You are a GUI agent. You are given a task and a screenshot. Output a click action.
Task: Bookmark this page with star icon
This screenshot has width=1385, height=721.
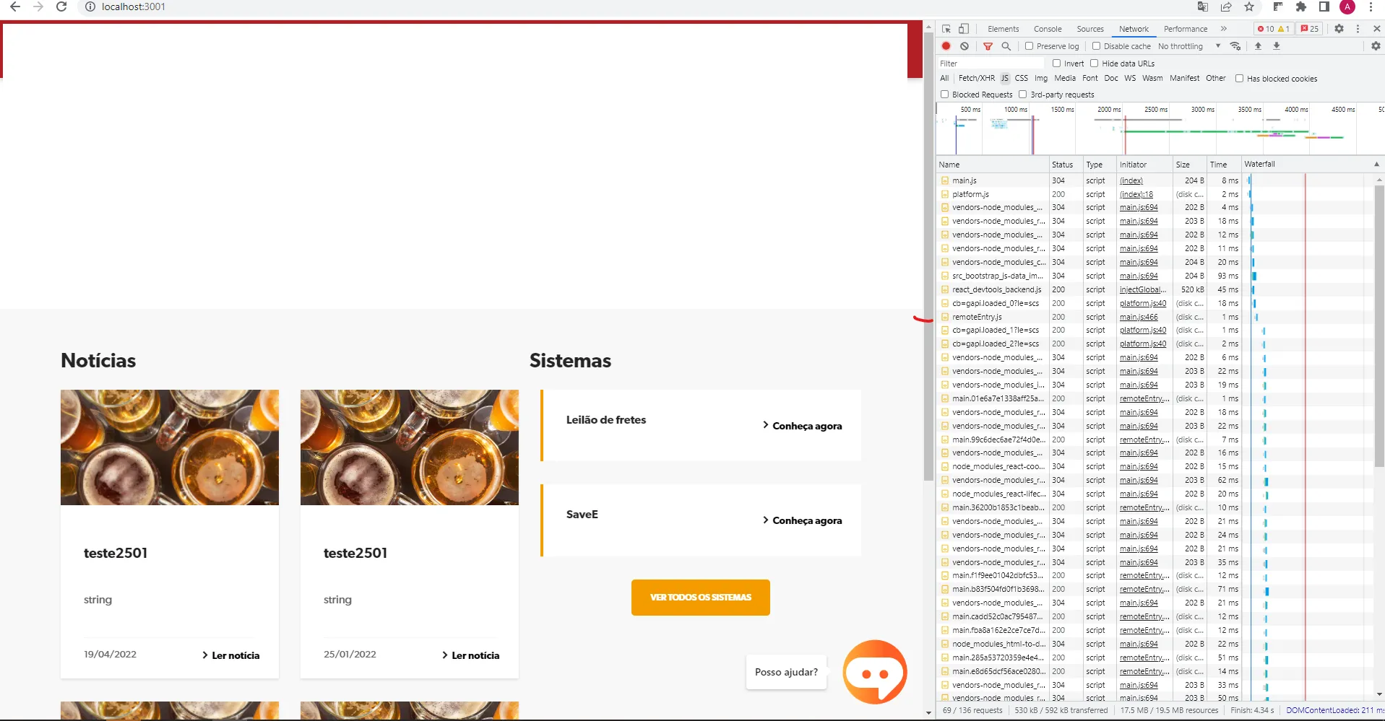1249,6
